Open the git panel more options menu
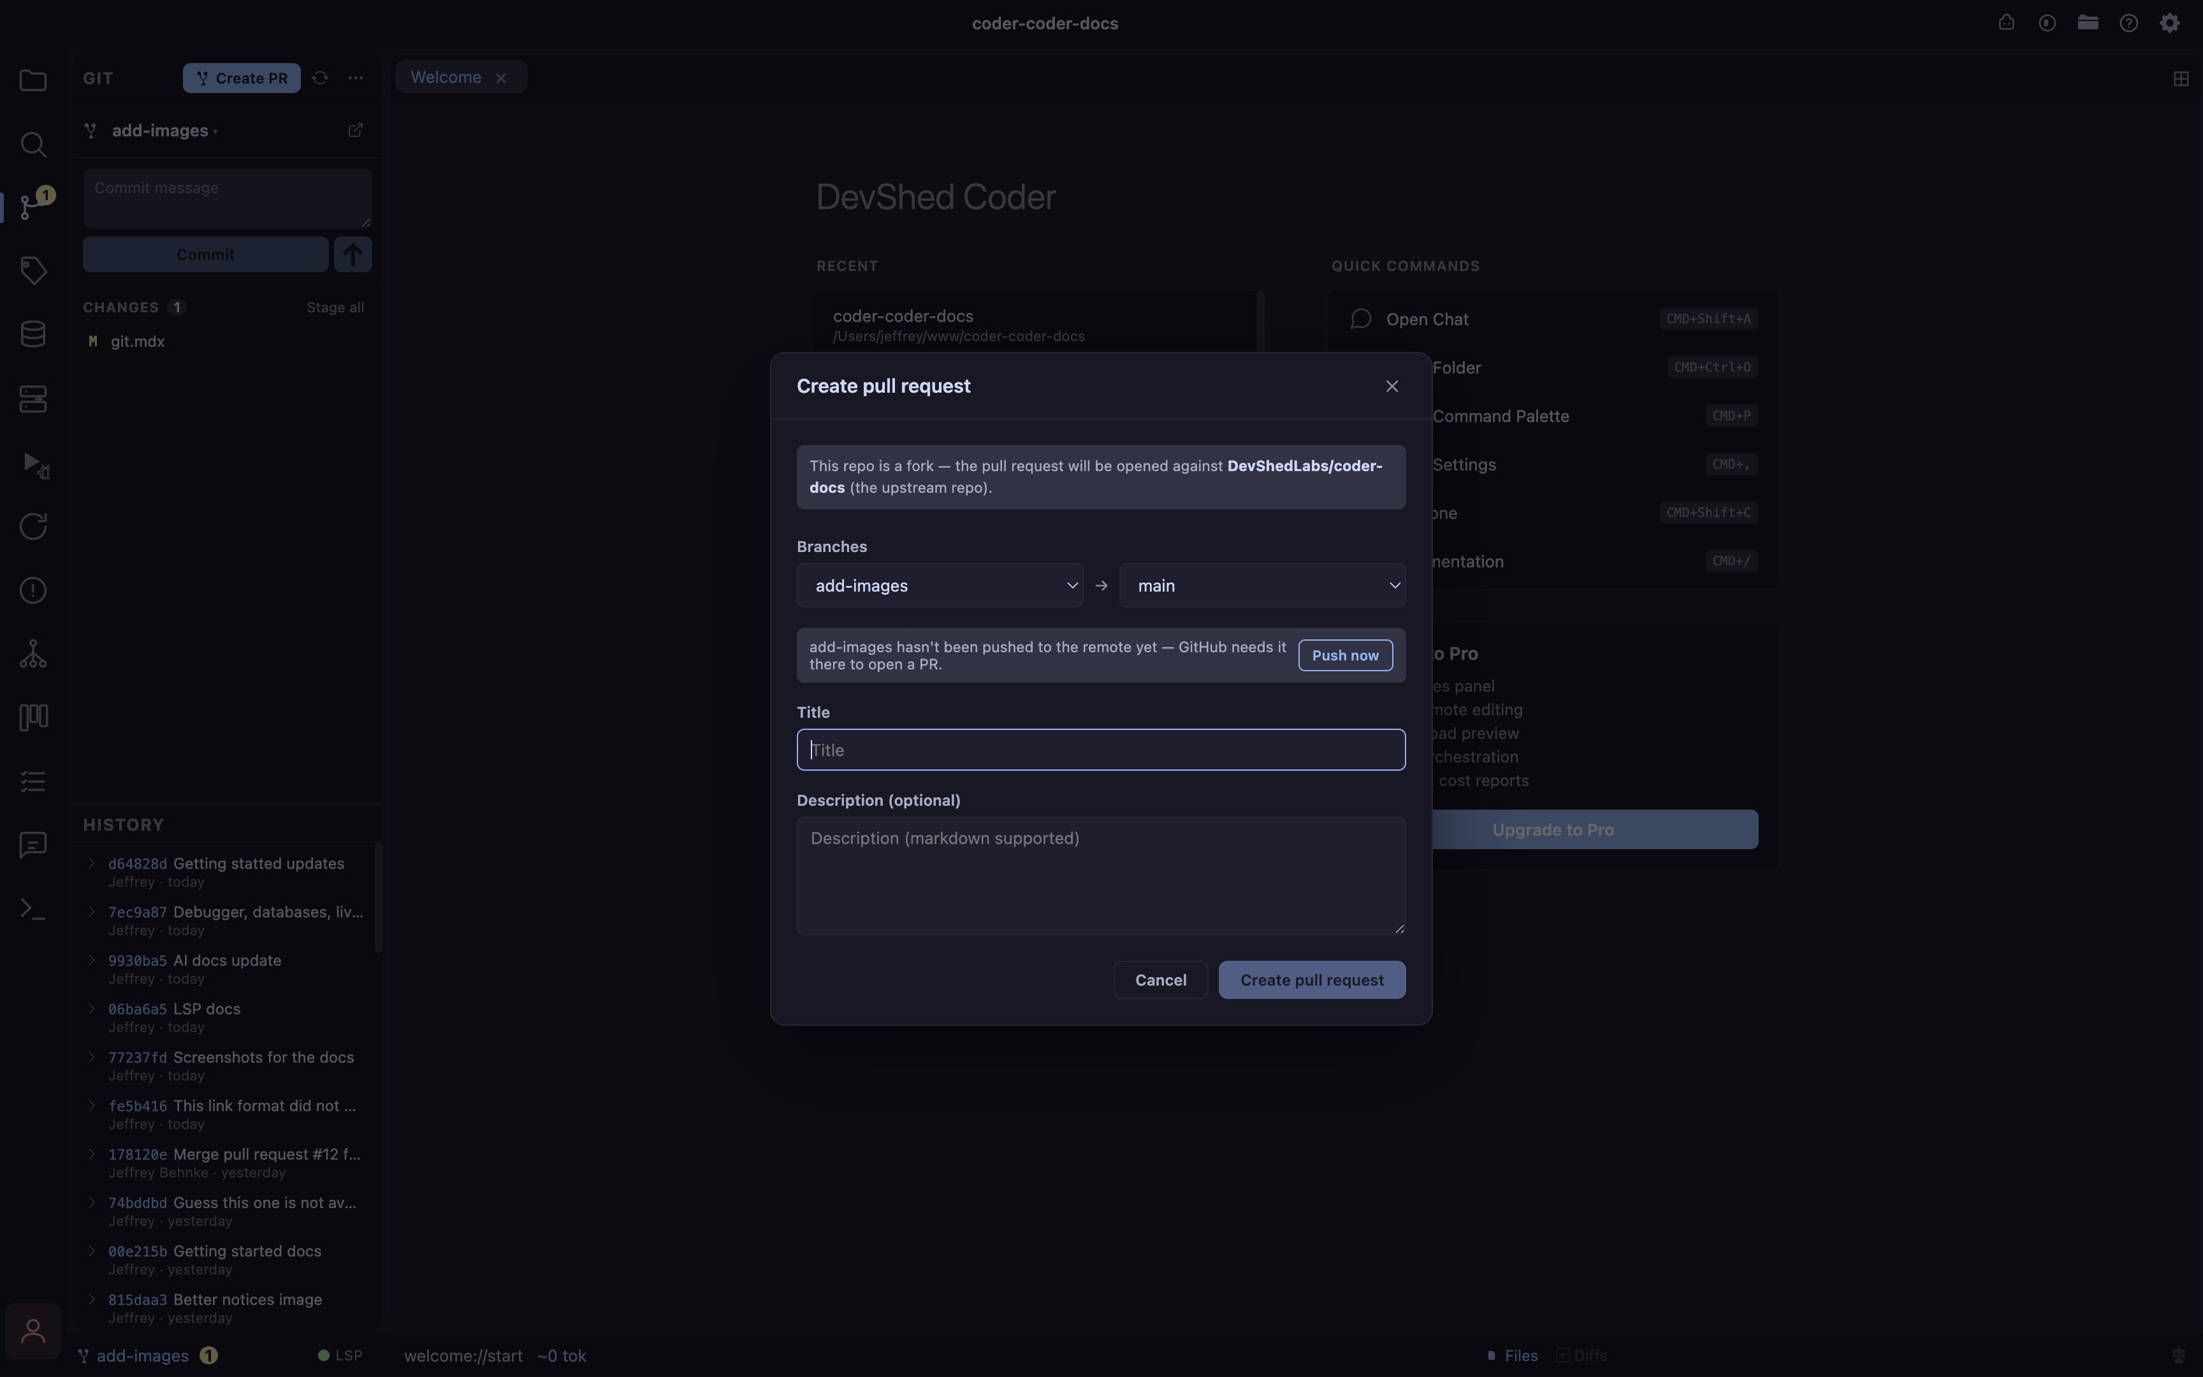2203x1377 pixels. coord(356,78)
